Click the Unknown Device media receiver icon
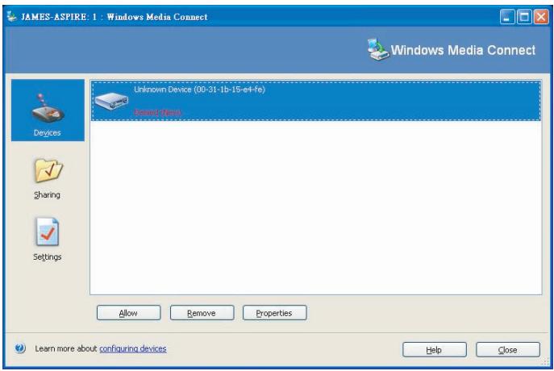554x371 pixels. pos(111,102)
